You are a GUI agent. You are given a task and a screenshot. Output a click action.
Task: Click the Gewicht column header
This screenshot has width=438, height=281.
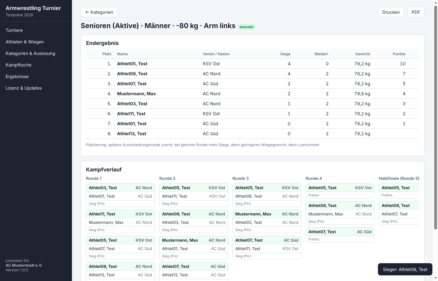point(363,54)
